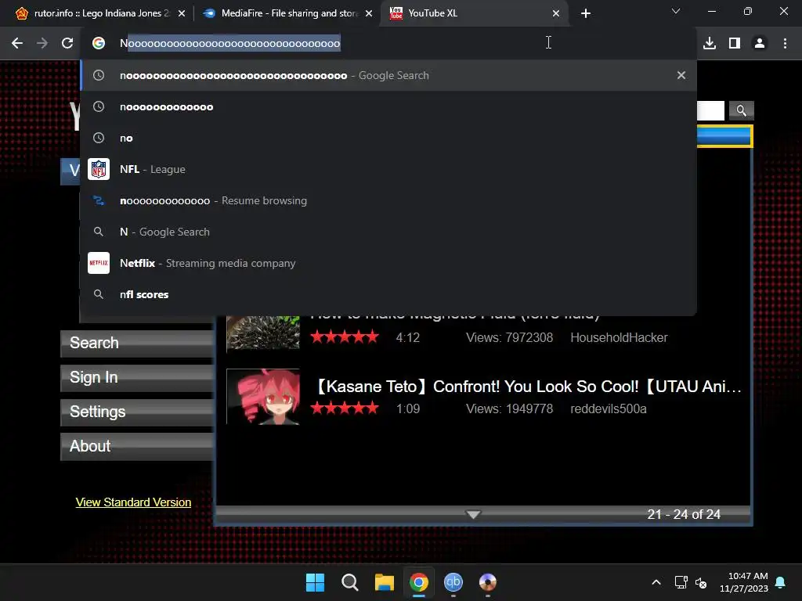The image size is (802, 601).
Task: Click the Chrome taskbar icon
Action: pos(419,582)
